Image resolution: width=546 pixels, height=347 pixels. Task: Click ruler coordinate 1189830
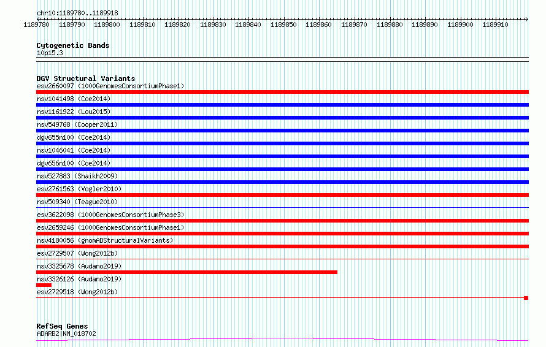click(213, 25)
